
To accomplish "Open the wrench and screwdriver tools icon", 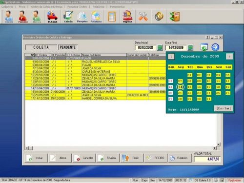I will click(x=143, y=16).
